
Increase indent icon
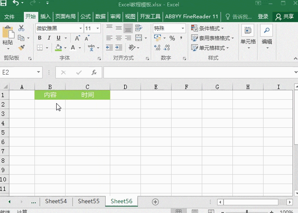pyautogui.click(x=119, y=48)
